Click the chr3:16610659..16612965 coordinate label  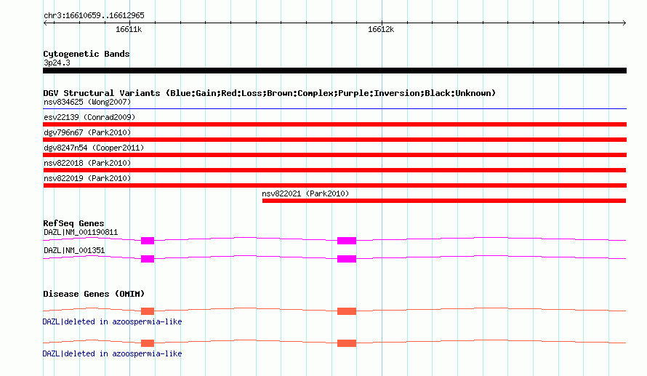(x=94, y=15)
